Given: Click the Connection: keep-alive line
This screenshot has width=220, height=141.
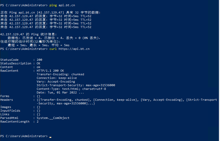Looking at the screenshot, I should click(x=57, y=78).
